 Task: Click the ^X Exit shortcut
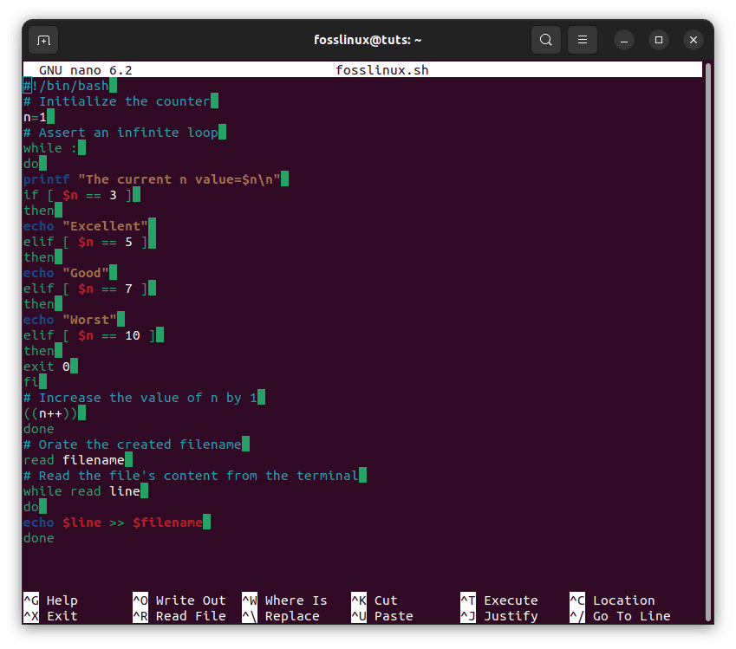50,616
